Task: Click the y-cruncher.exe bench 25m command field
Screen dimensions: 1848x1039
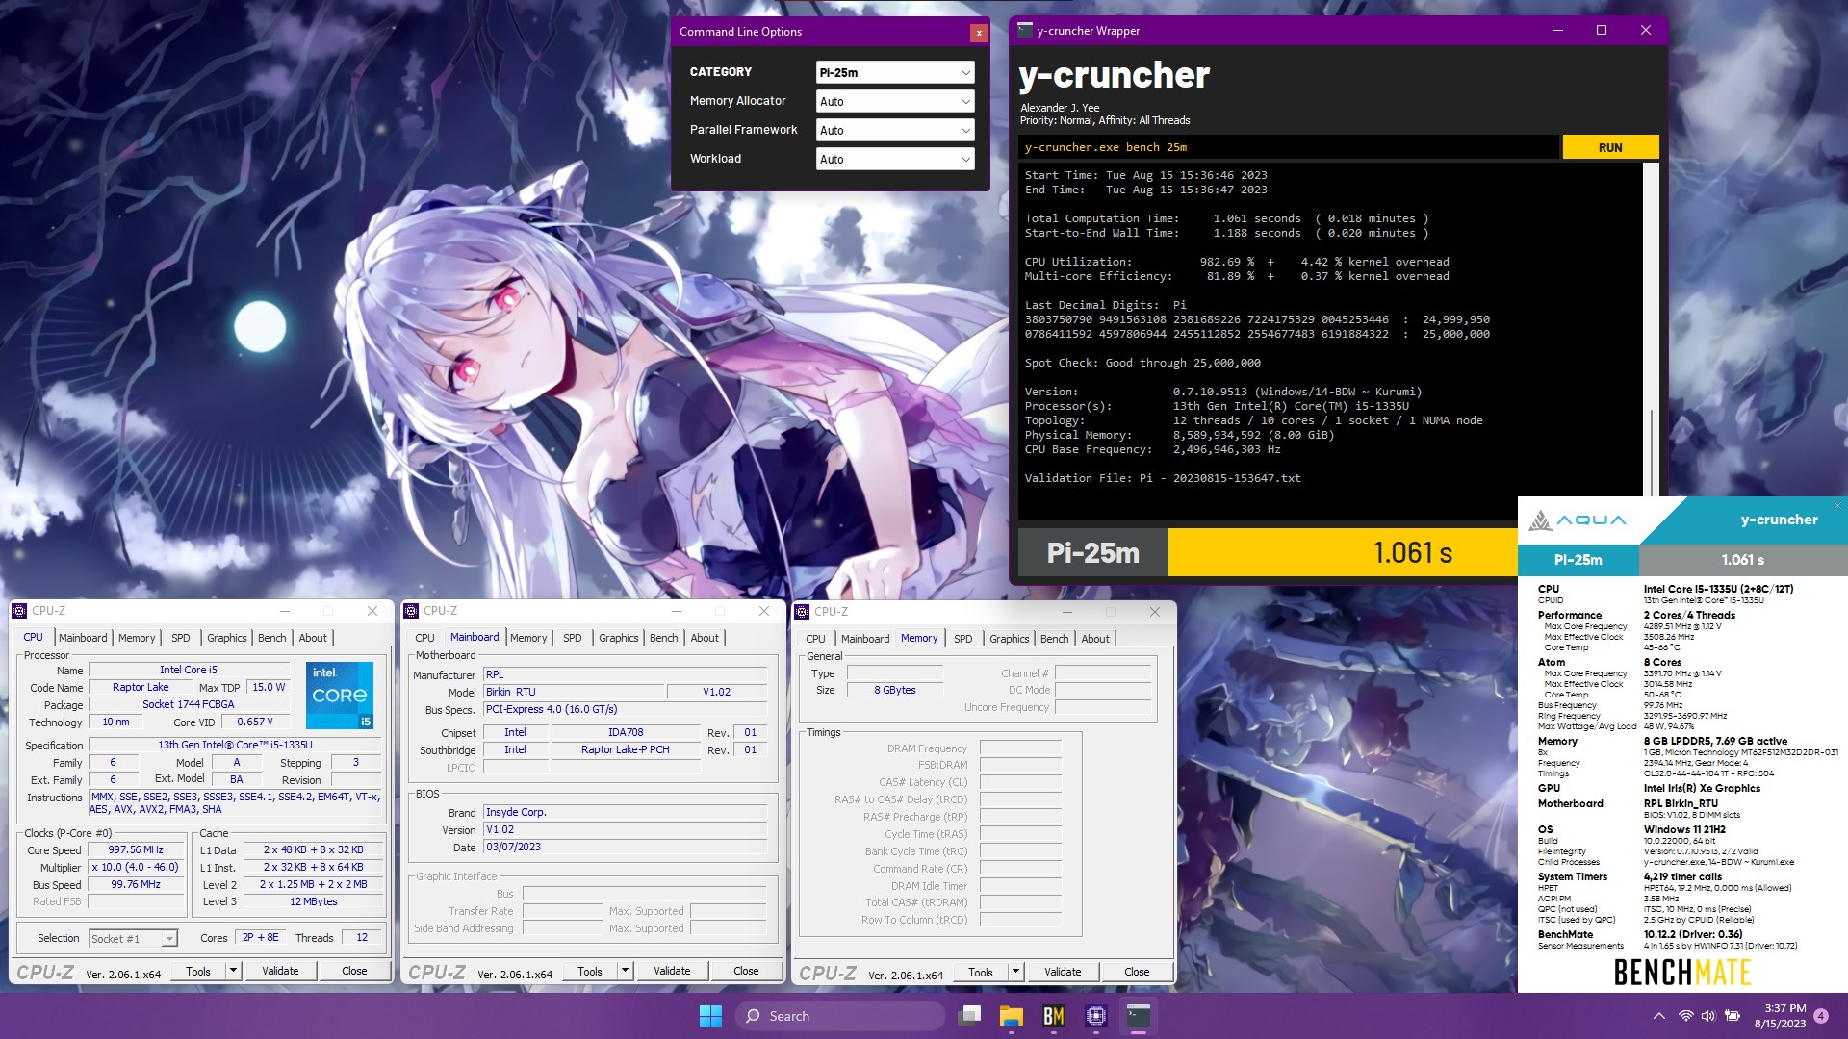Action: click(1288, 147)
